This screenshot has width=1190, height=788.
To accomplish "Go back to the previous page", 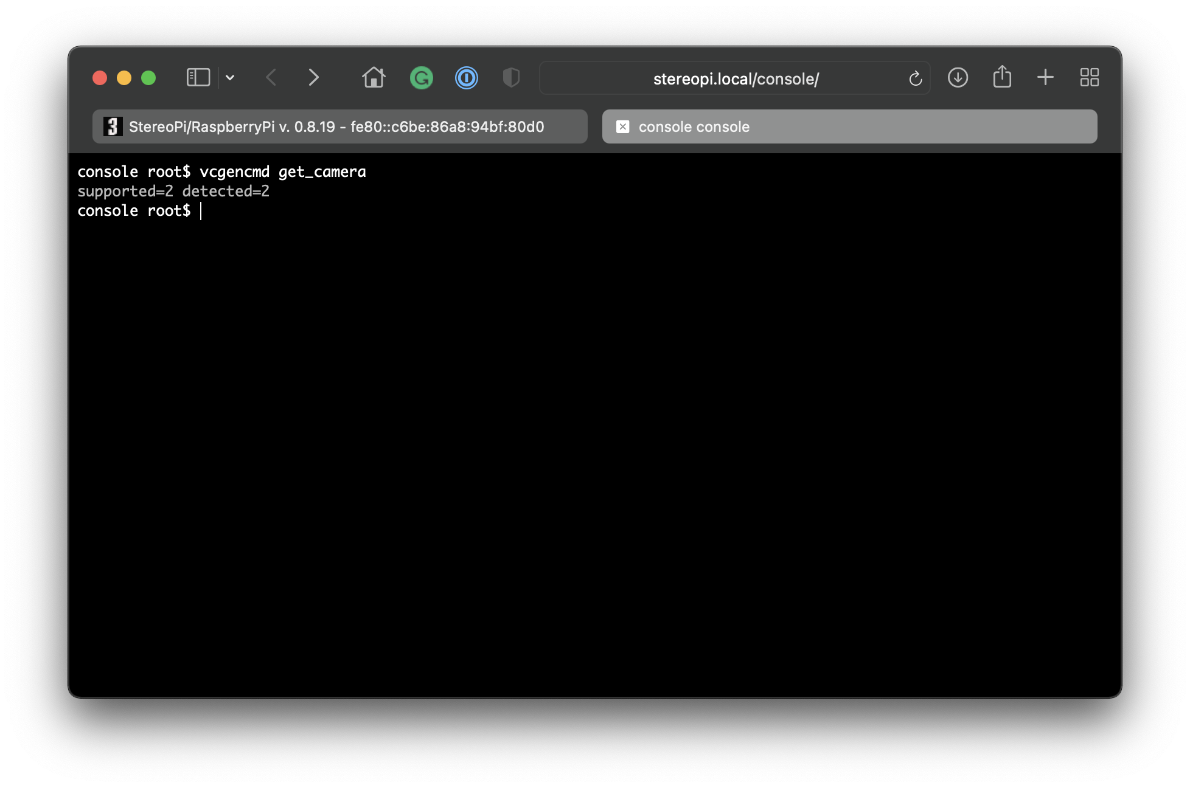I will point(271,78).
